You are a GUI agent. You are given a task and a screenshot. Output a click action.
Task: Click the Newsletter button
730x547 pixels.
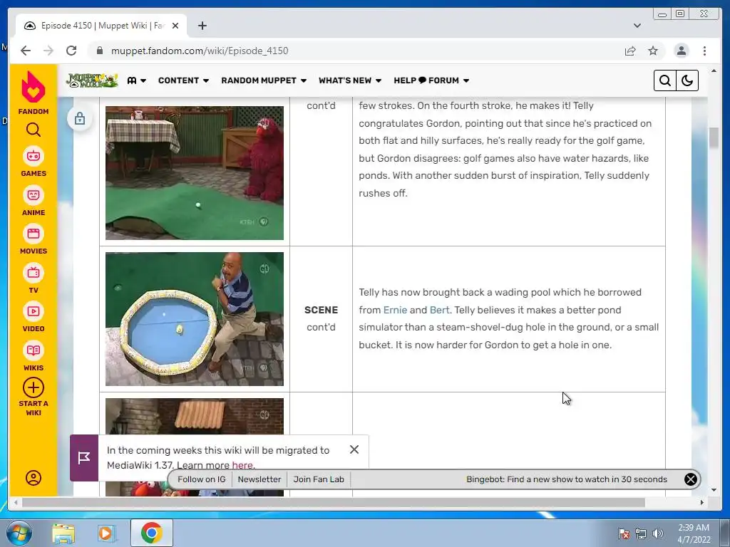click(259, 479)
